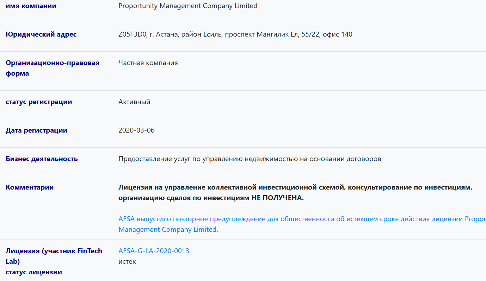Click the 'Бизнес деятельность' label

42,159
